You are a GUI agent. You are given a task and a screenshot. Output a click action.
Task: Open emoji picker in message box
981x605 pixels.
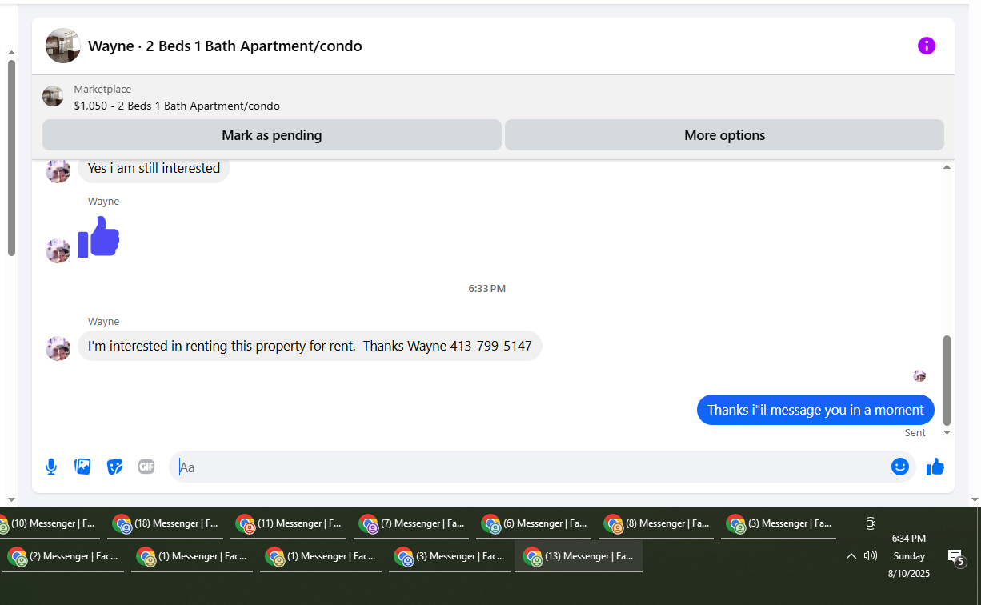tap(900, 467)
